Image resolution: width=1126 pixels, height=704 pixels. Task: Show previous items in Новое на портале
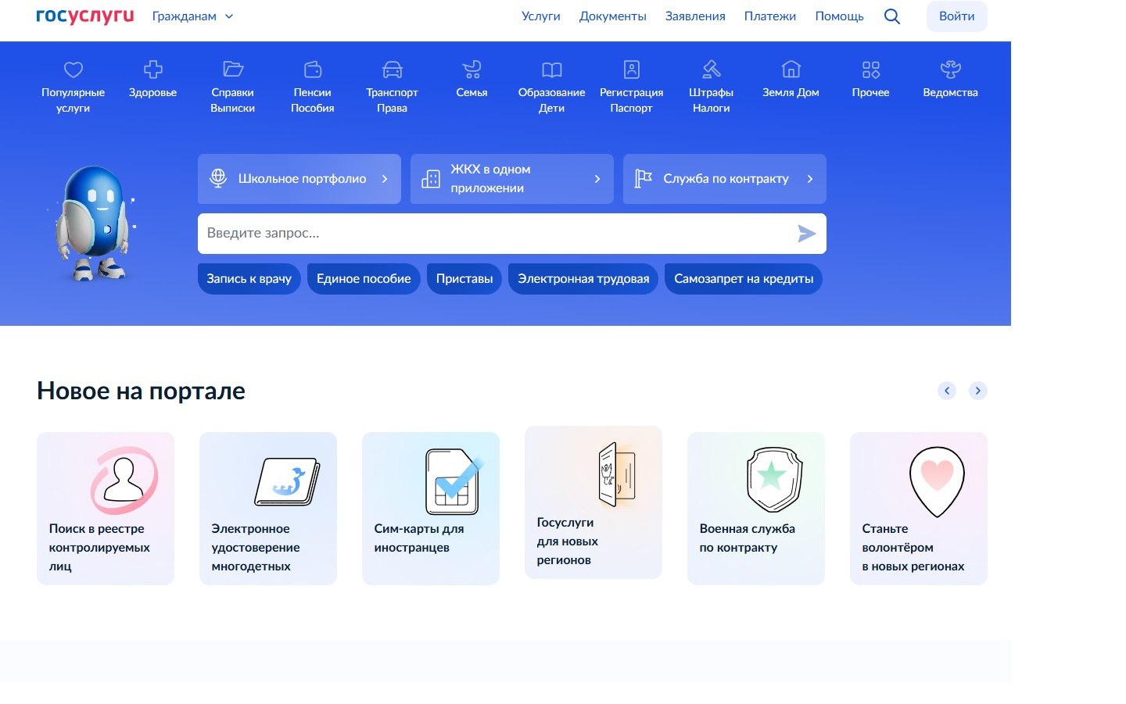[947, 391]
